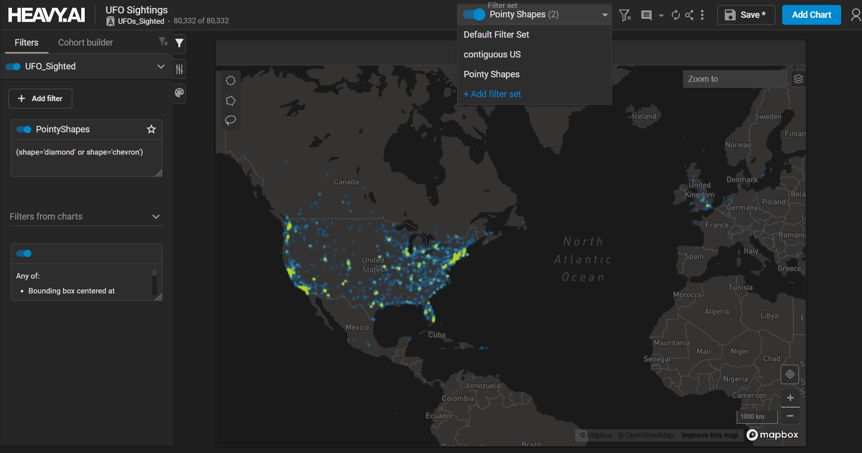Toggle the Pointy Shapes filter set switch

tap(474, 15)
